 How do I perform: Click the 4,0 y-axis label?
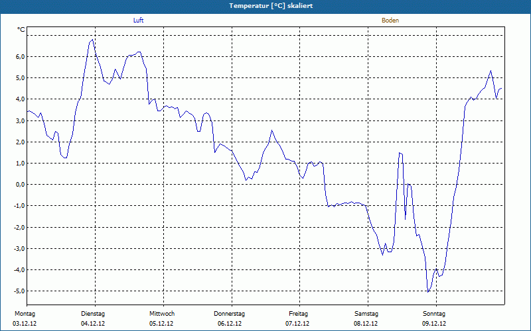(20, 99)
